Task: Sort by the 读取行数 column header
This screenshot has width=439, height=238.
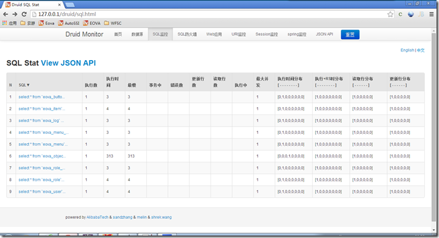Action: [x=219, y=82]
